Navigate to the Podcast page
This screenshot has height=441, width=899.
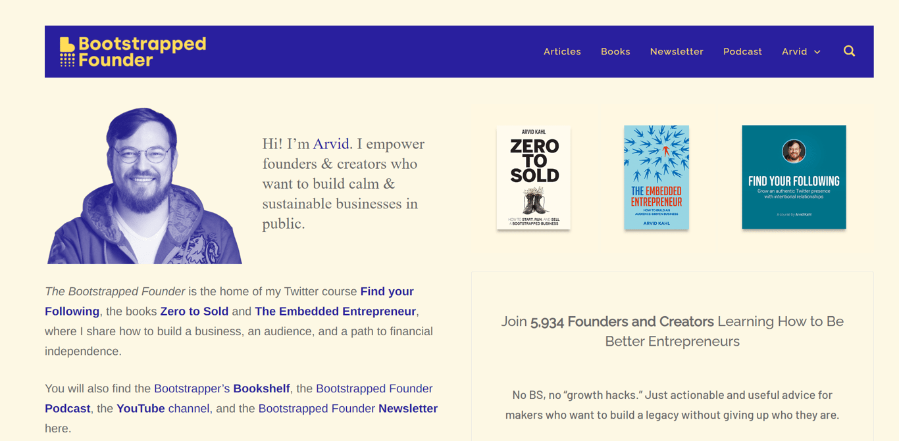pos(742,51)
